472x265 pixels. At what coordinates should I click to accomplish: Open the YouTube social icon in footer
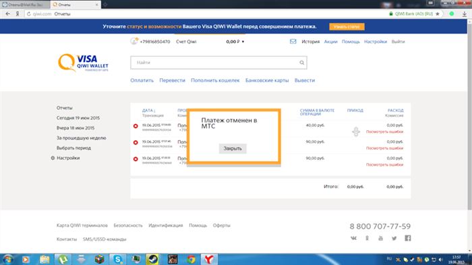[x=380, y=238]
